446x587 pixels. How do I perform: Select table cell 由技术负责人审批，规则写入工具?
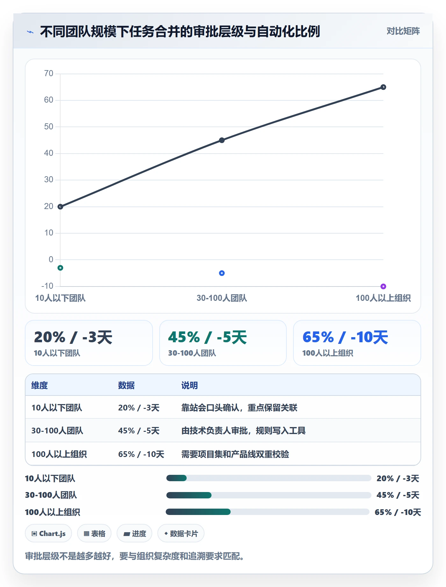tap(243, 431)
